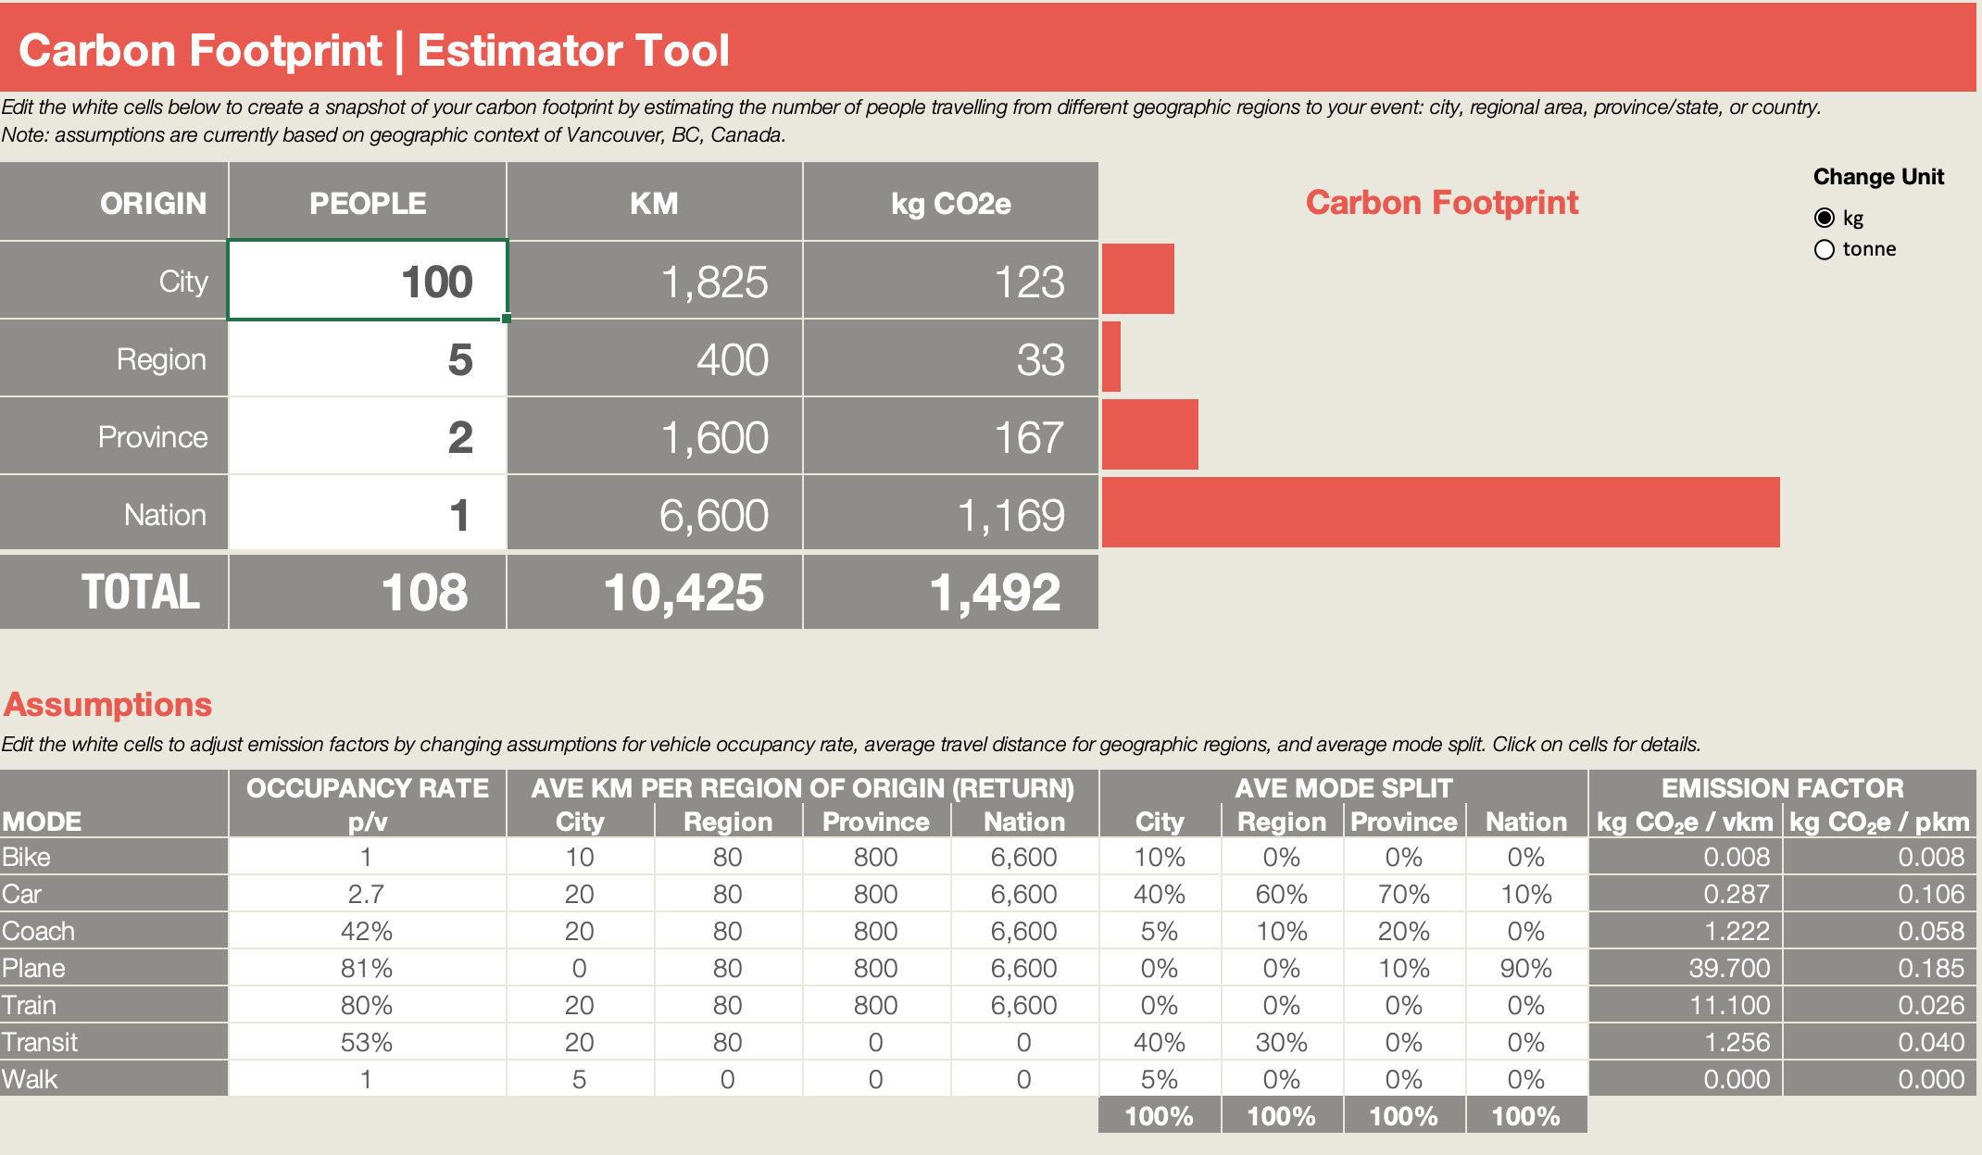Edit Transit Region mode split 30%
This screenshot has width=1982, height=1155.
1282,1042
